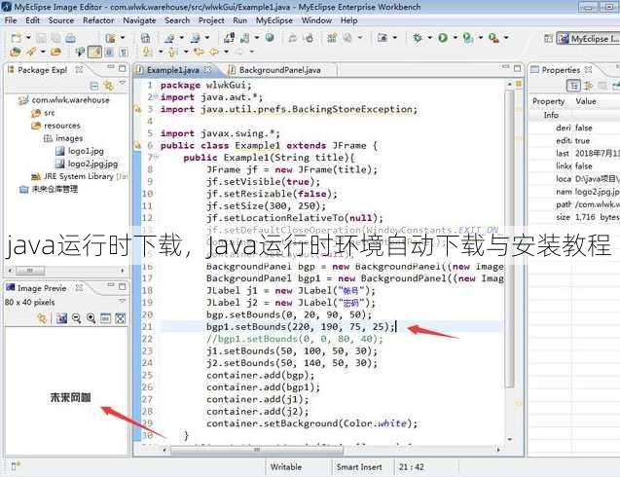Minimize the Image Preview view

pos(111,285)
